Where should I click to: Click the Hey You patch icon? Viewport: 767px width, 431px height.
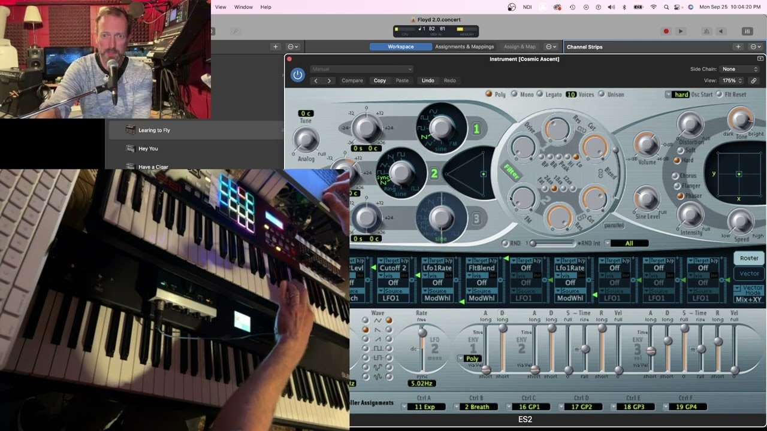pyautogui.click(x=130, y=148)
